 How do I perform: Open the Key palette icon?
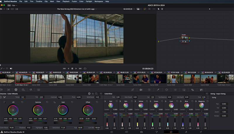[x=202, y=90]
